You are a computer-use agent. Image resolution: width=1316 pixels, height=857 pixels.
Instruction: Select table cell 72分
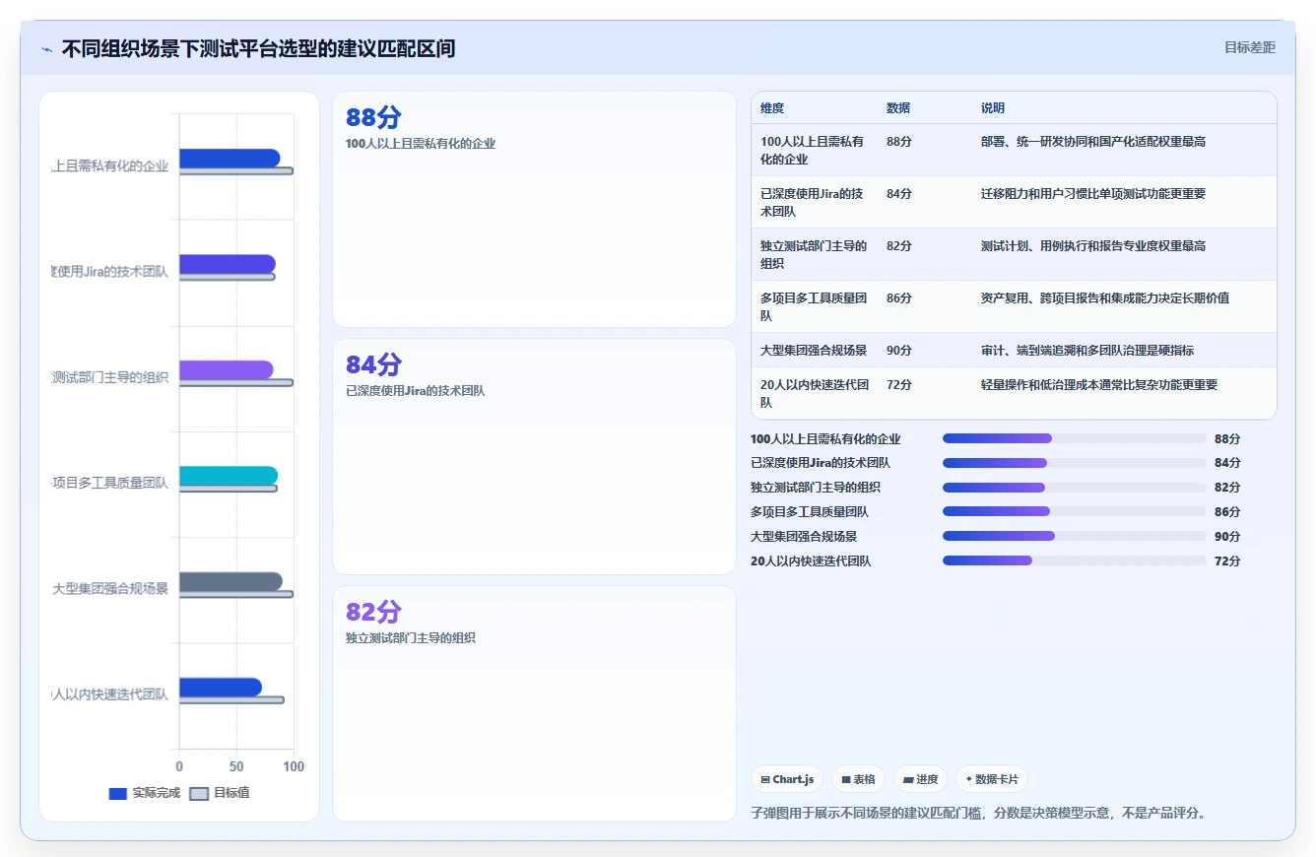point(899,385)
